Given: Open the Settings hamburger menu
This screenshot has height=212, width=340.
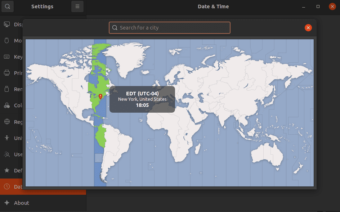Looking at the screenshot, I should (77, 6).
